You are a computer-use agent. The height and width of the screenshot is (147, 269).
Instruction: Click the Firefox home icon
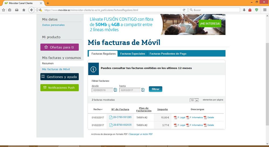(24, 10)
